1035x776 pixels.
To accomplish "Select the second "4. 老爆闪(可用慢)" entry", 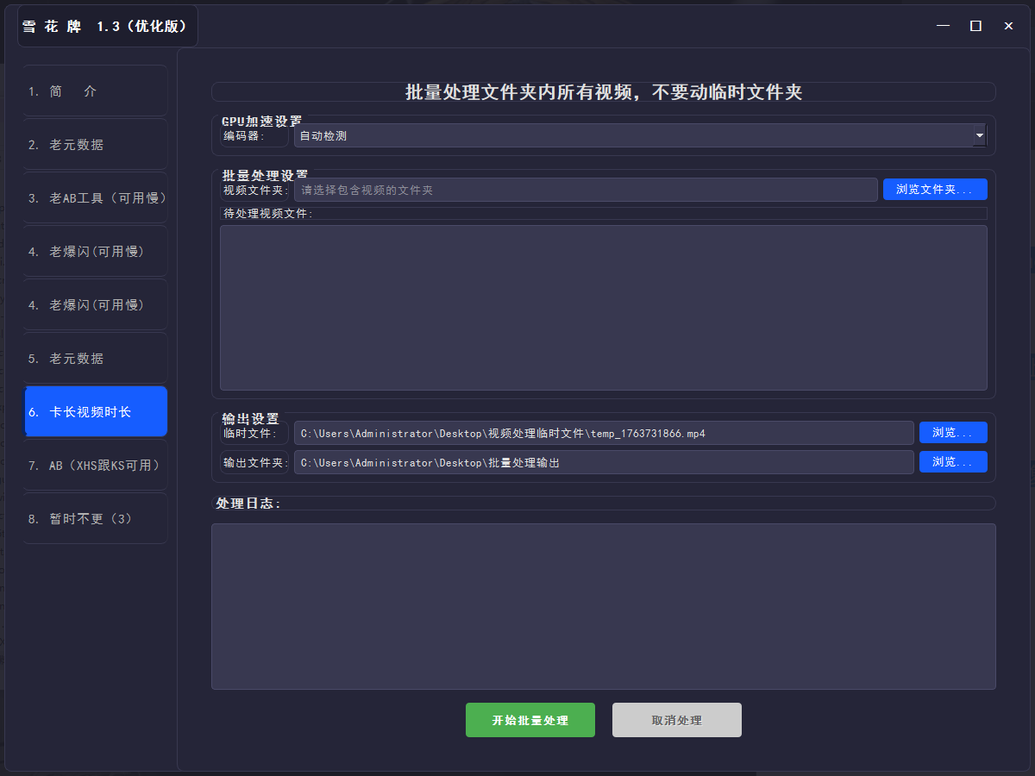I will tap(94, 304).
